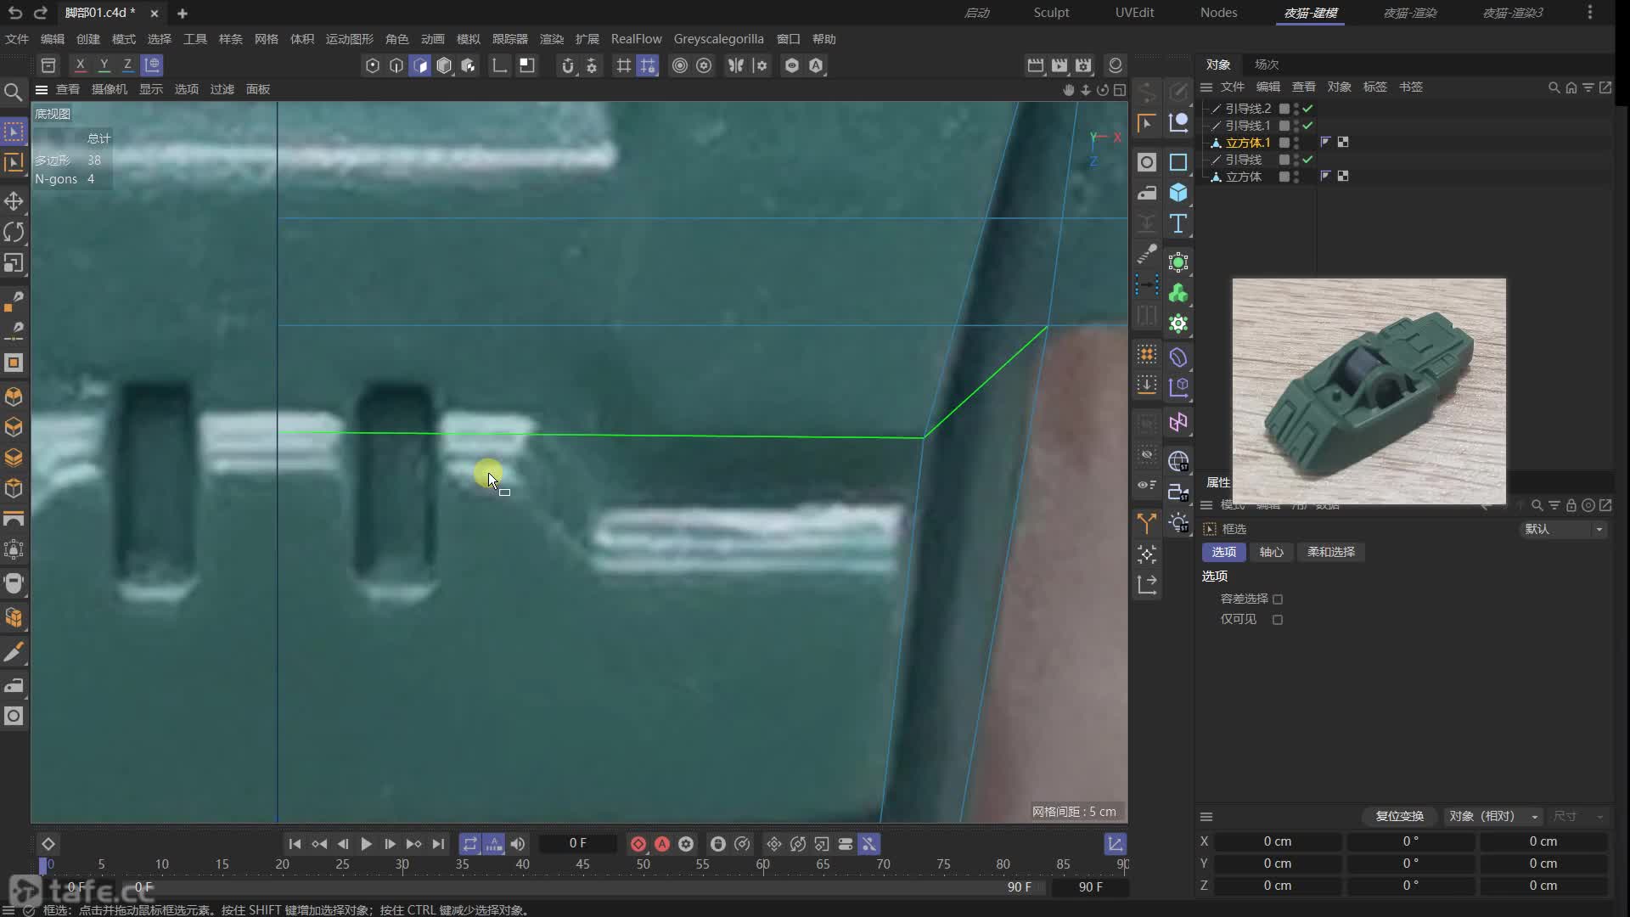The image size is (1630, 917).
Task: Activate the rectangle selection tool icon
Action: 14,132
